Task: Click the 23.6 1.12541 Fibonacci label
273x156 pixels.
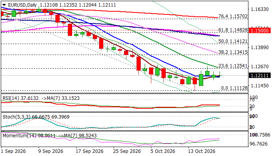Action: click(233, 66)
